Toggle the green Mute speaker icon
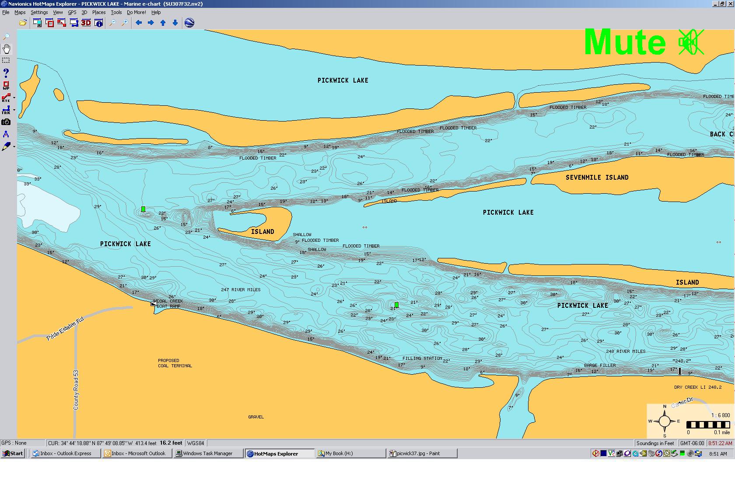The width and height of the screenshot is (735, 484). 691,42
